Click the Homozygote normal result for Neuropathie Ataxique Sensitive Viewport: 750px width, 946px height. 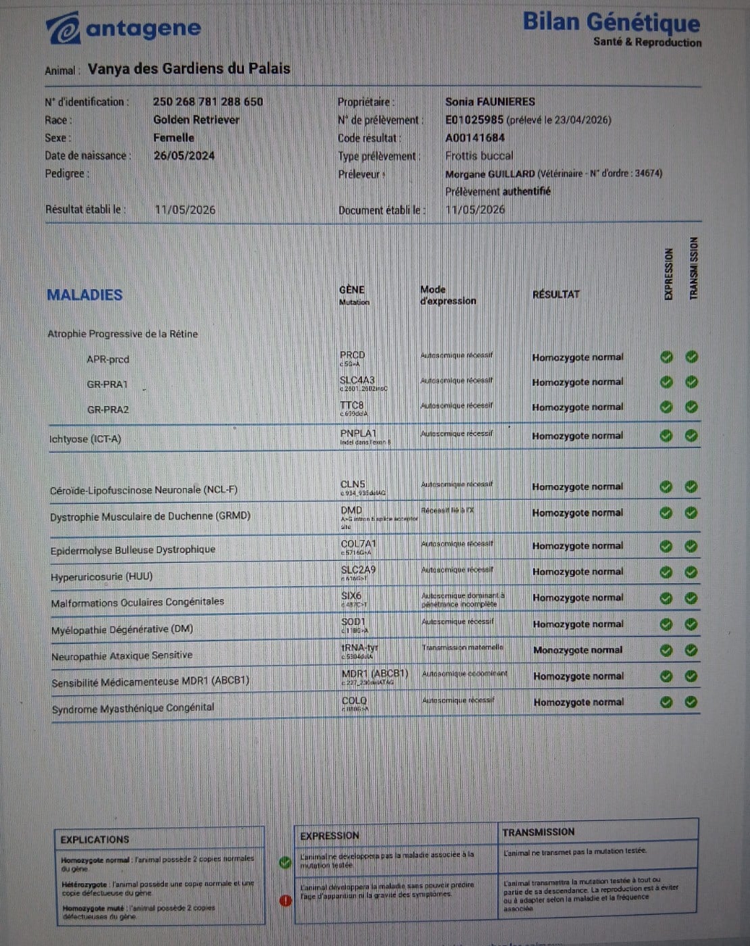(578, 650)
